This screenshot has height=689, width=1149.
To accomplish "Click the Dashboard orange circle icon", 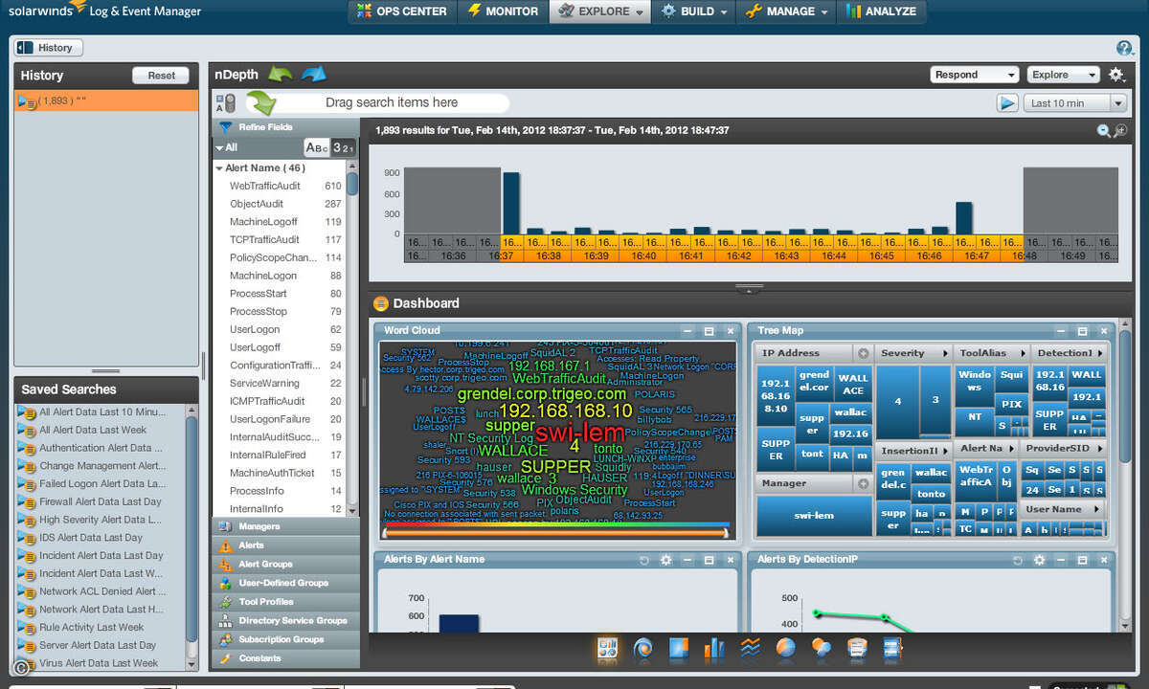I will [380, 303].
